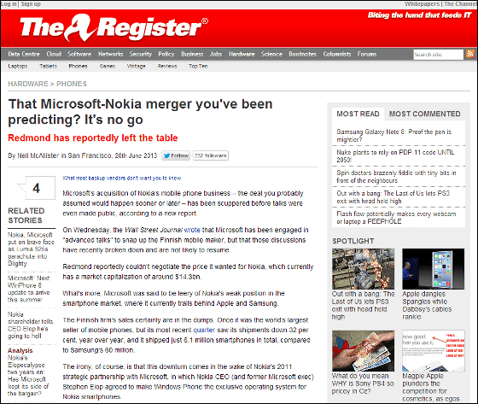The image size is (478, 404).
Task: Read Samsung Galaxy Note 8 story
Action: (x=393, y=136)
